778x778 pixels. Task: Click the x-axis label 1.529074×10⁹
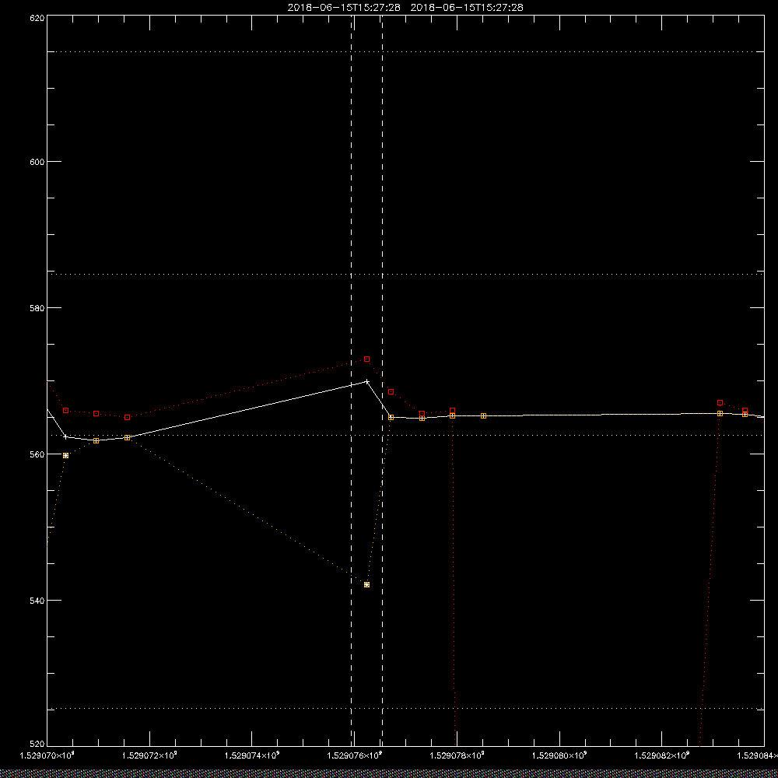[252, 755]
